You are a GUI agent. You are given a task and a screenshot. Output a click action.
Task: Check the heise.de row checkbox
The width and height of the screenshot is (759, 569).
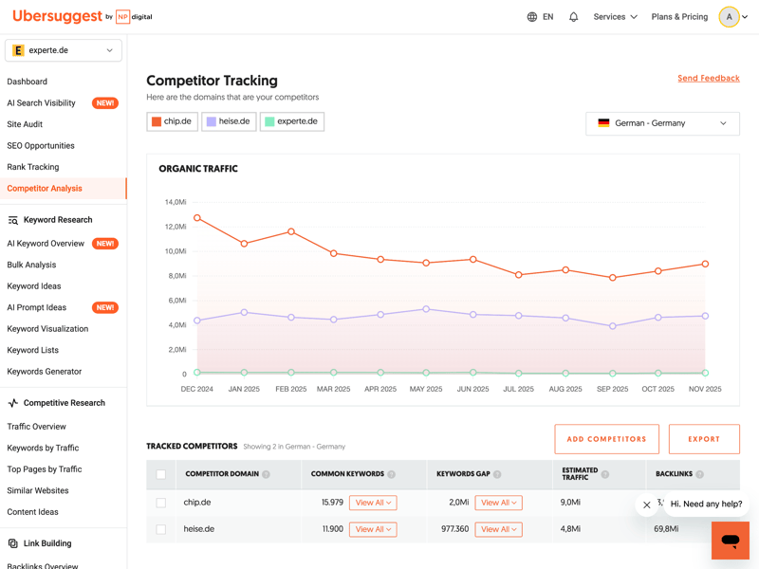point(161,529)
